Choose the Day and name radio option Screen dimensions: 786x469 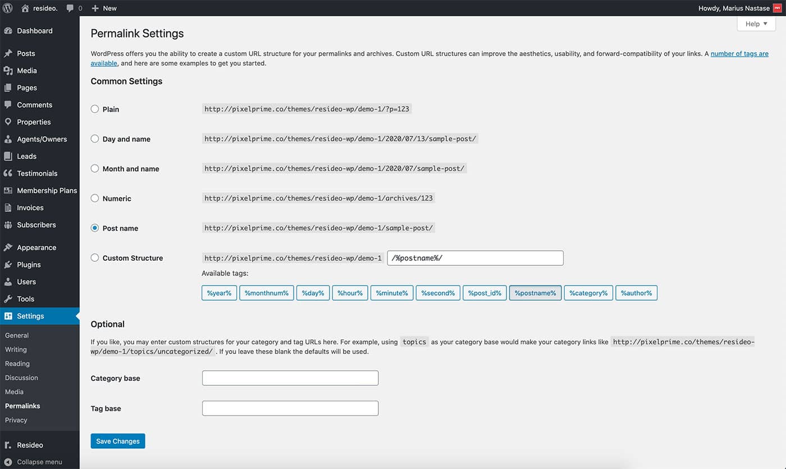click(95, 139)
